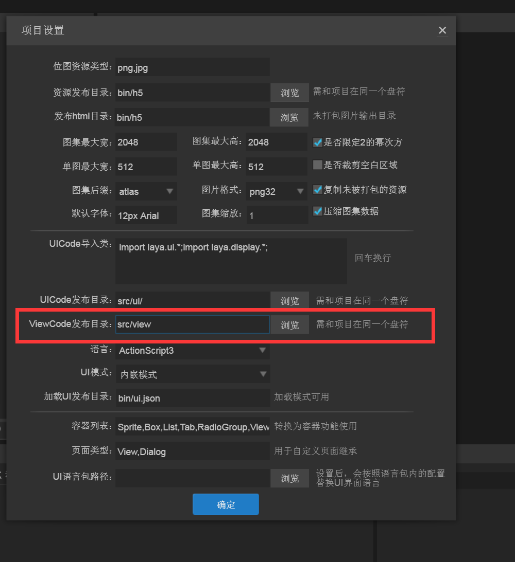The width and height of the screenshot is (515, 562).
Task: Browse for UI语言包路径 file
Action: pos(289,478)
